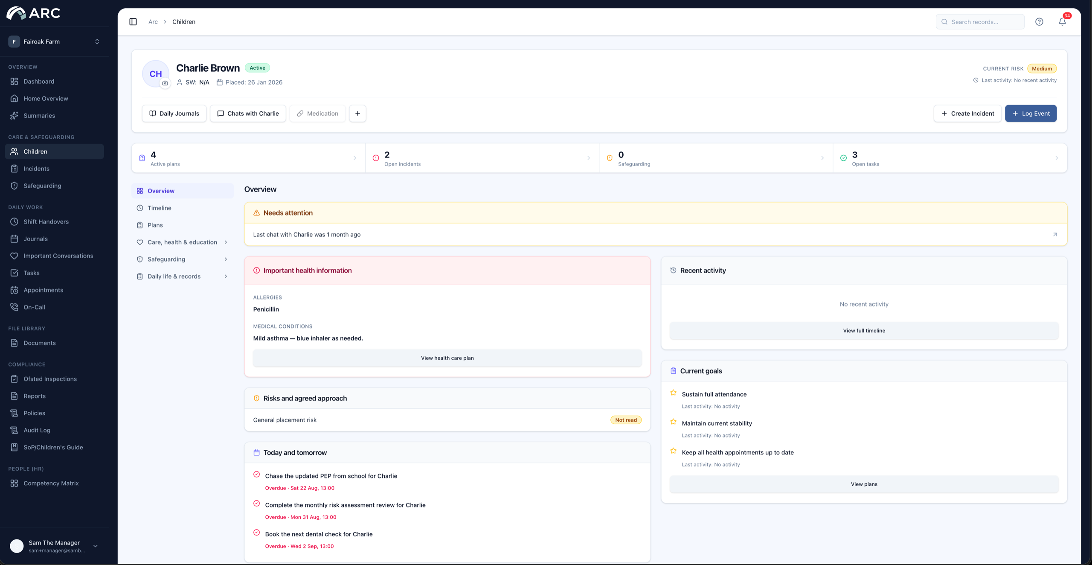Click the On-Call phone icon
This screenshot has height=565, width=1092.
(14, 307)
